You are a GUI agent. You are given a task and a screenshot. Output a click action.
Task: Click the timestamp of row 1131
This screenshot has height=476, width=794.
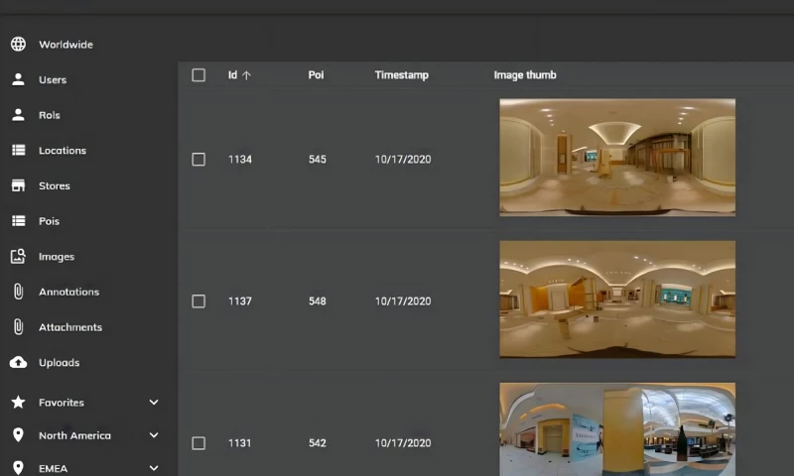tap(403, 443)
